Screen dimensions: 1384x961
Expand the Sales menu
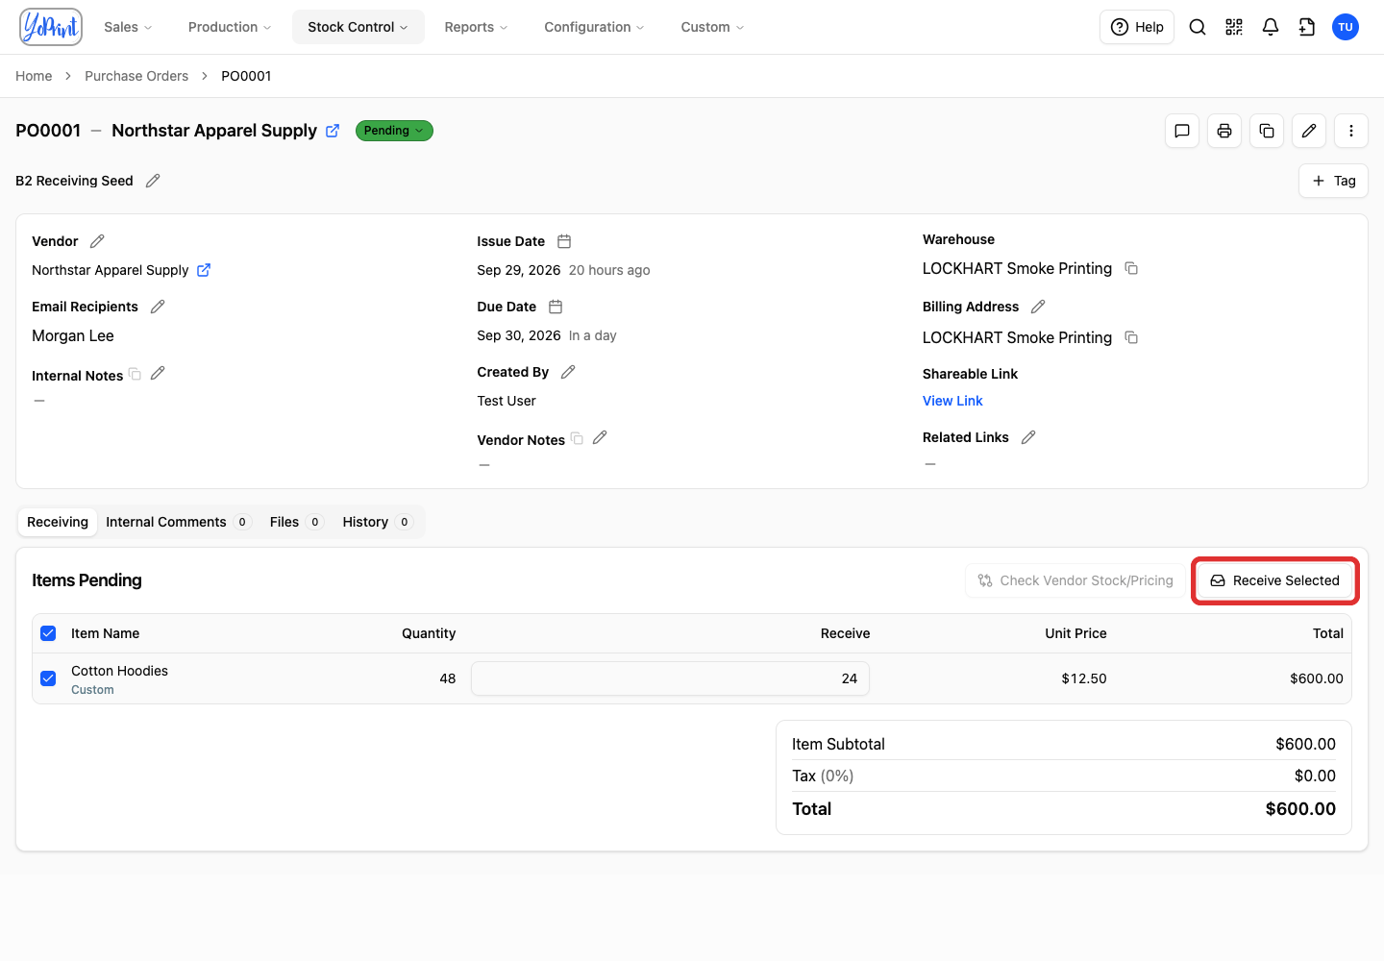point(128,27)
